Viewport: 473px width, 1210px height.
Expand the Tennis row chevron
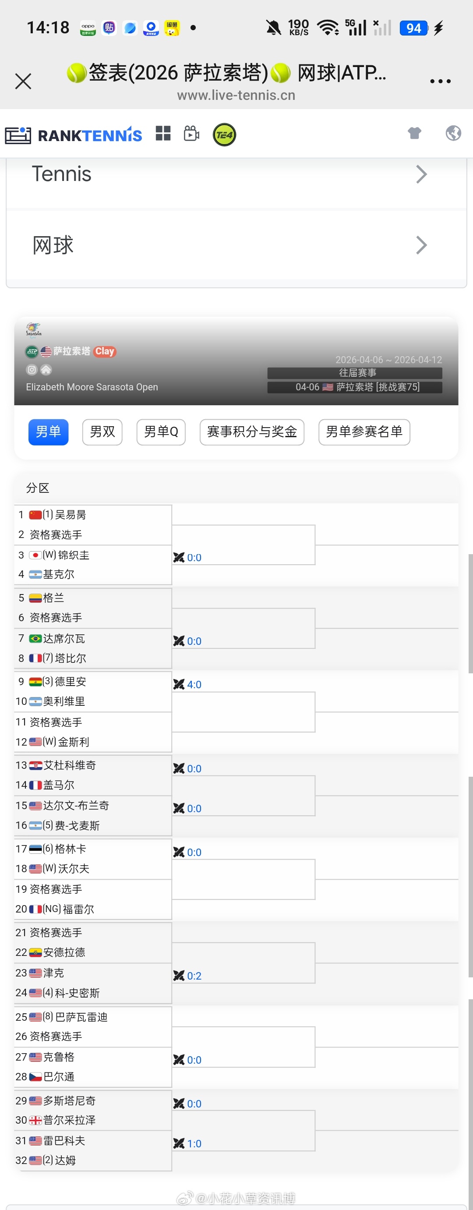tap(421, 174)
